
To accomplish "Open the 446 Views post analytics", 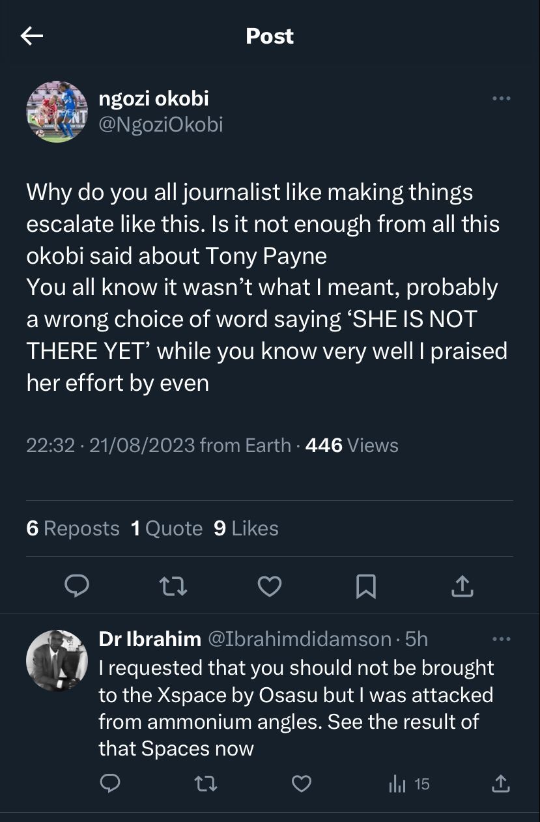I will pos(352,446).
